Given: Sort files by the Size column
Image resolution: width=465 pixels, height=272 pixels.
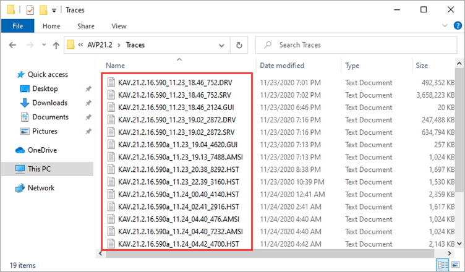Looking at the screenshot, I should pos(422,66).
